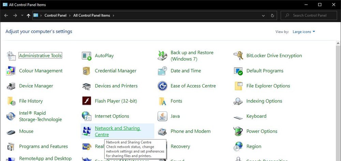Expand the address bar history dropdown
The height and width of the screenshot is (161, 341).
(x=263, y=16)
